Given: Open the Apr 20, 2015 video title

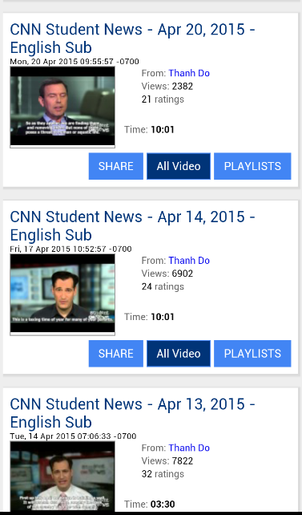Looking at the screenshot, I should tap(132, 39).
